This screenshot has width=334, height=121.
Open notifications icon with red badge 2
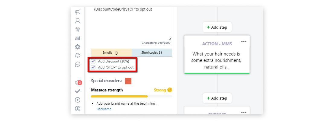point(78,82)
